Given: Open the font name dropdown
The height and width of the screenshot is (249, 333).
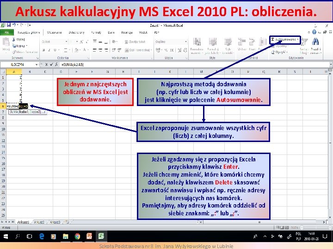Looking at the screenshot, I should pos(66,41).
